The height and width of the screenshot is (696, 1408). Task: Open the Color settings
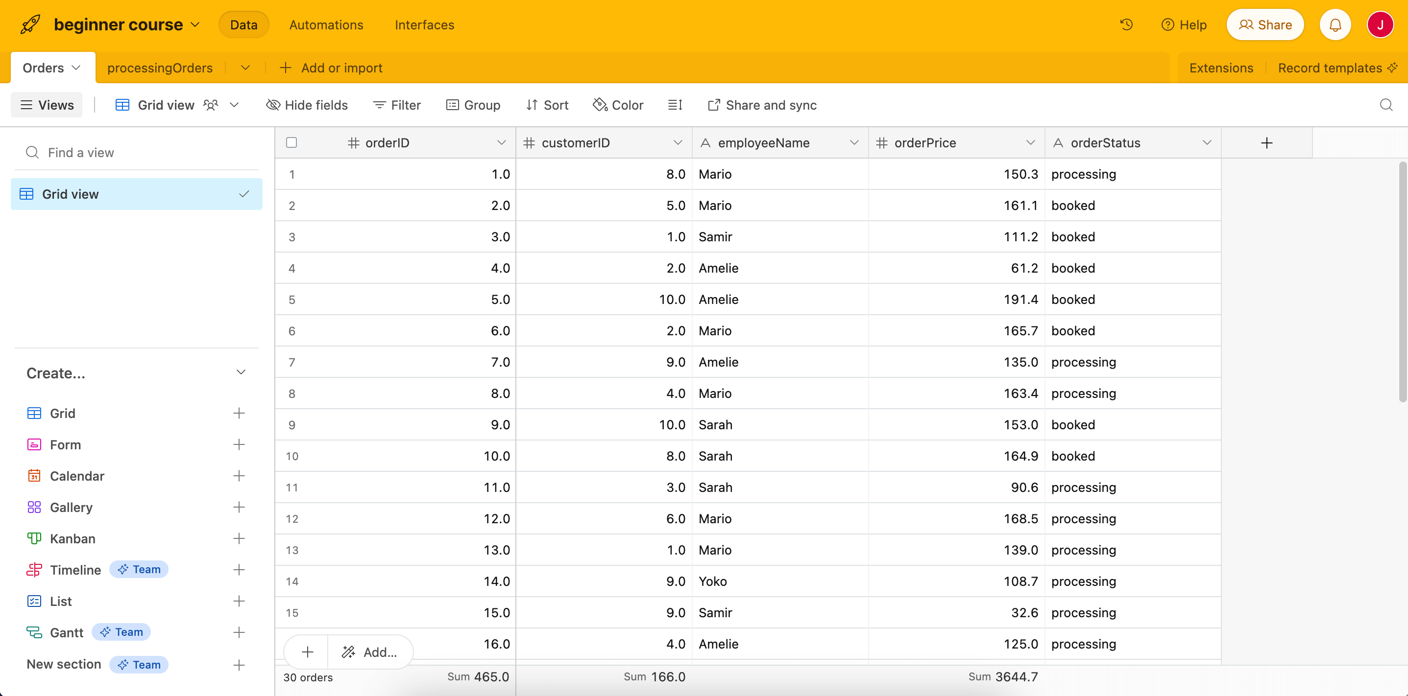(618, 105)
